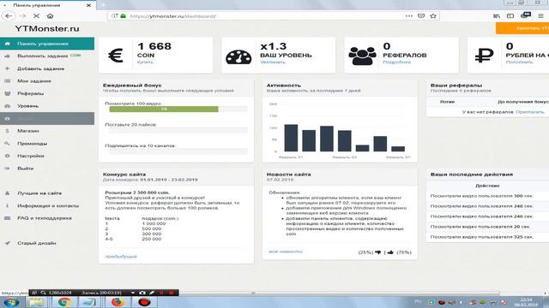Open the Firefox library icon
Screen dimensions: 549x308
tap(497, 16)
